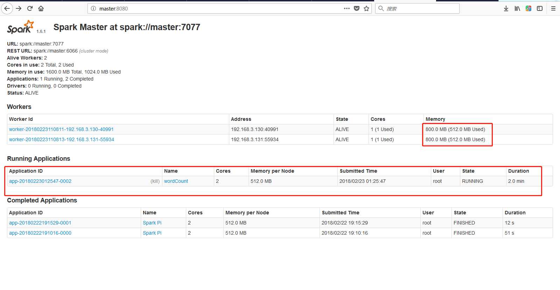Click into the browser search box
The image size is (560, 290).
417,8
